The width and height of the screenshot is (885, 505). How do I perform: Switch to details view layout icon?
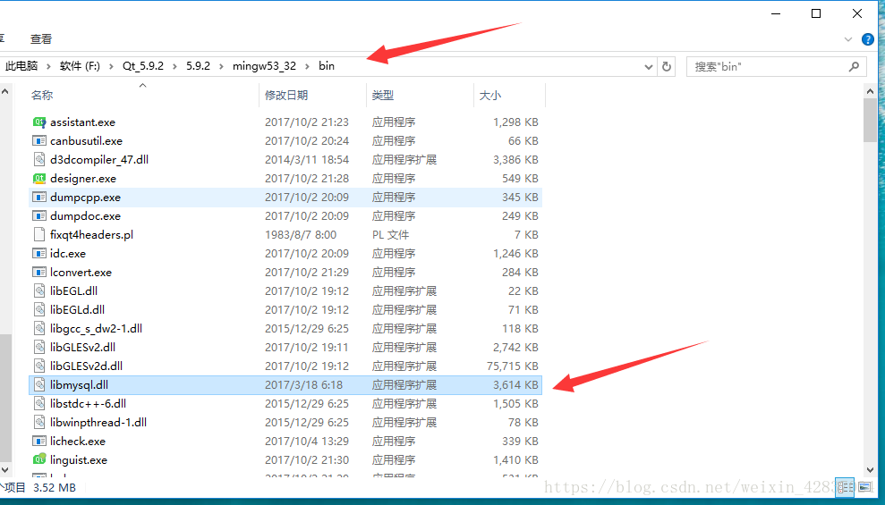click(x=845, y=487)
